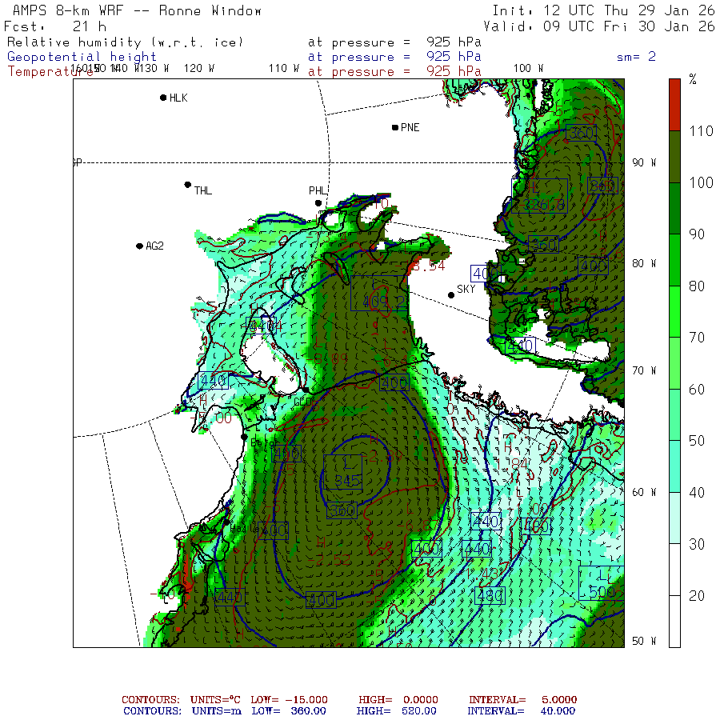This screenshot has width=720, height=720.
Task: Click the blue 'LOW= 360.00' legend text
Action: click(x=289, y=711)
